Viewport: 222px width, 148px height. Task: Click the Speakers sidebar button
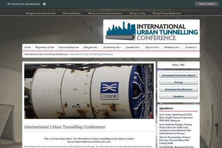pos(179,97)
